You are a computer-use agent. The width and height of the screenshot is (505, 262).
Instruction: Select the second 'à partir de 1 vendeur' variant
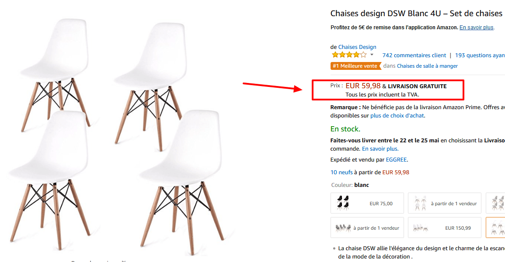(x=367, y=228)
